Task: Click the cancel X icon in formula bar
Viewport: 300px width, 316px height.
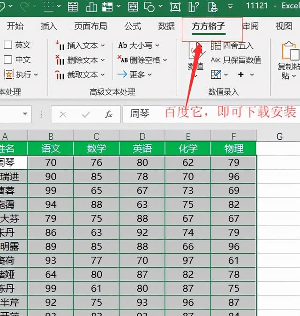Action: point(63,114)
